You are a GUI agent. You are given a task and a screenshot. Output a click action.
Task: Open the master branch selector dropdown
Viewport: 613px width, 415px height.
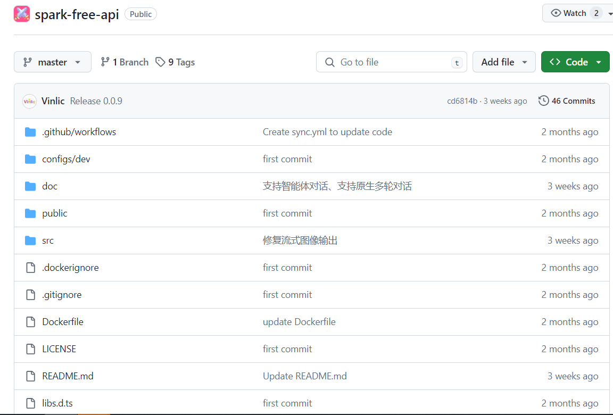(52, 62)
